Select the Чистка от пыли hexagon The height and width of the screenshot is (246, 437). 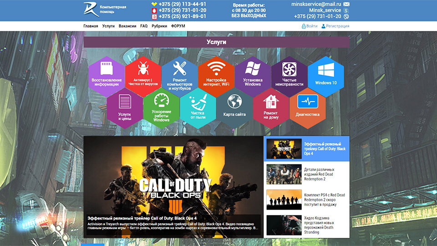click(x=198, y=108)
